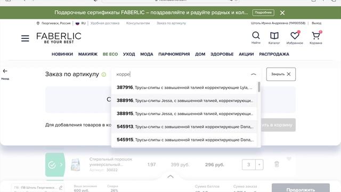Click the Закрыть button

point(281,74)
